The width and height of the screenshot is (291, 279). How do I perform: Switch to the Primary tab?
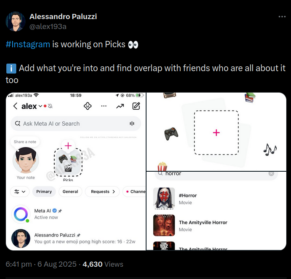(44, 192)
